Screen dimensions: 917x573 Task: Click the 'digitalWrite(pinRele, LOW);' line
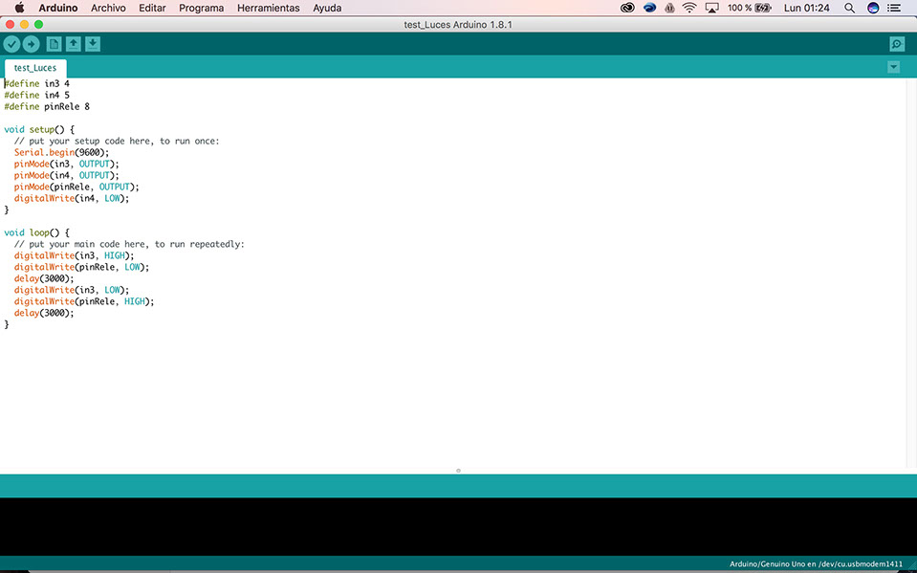(82, 267)
